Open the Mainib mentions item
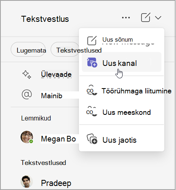 click(51, 96)
